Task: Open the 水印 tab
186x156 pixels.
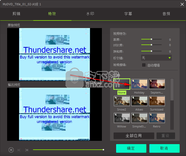Action: tap(90, 14)
